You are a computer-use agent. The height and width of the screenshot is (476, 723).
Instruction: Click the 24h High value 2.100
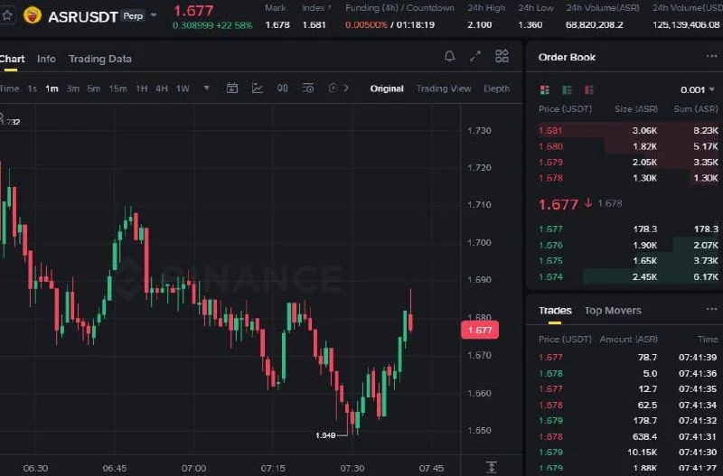click(480, 25)
